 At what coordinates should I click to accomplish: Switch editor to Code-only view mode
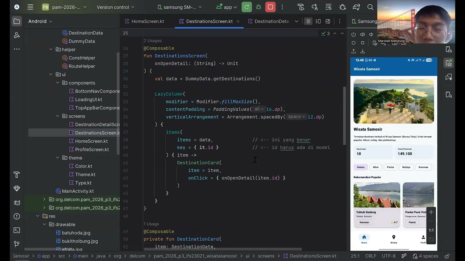308,21
